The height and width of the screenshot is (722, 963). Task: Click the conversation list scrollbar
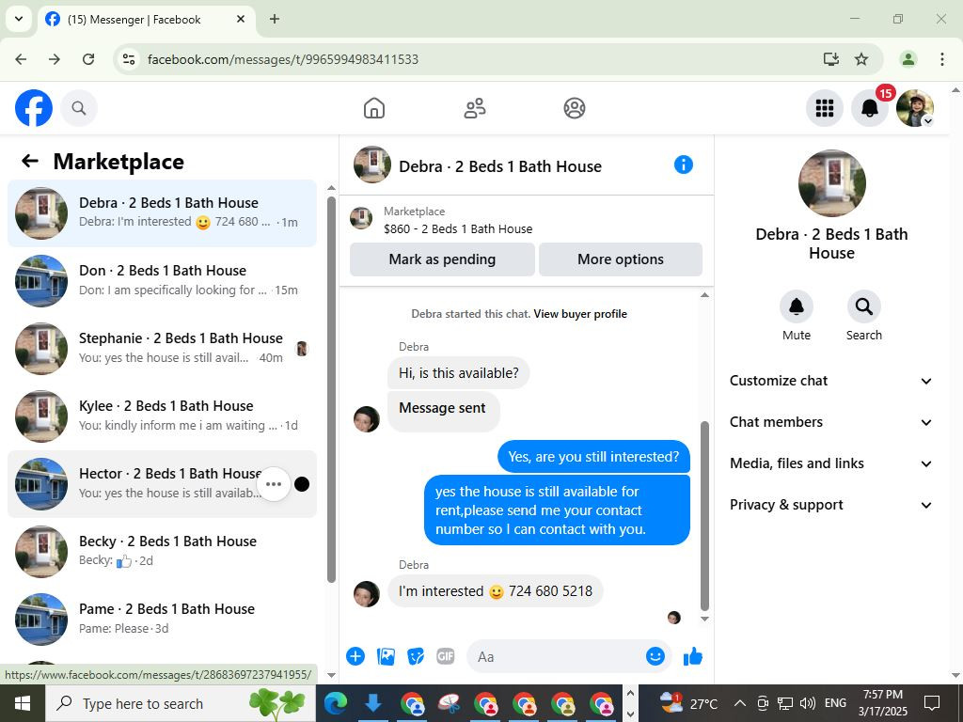tap(331, 388)
